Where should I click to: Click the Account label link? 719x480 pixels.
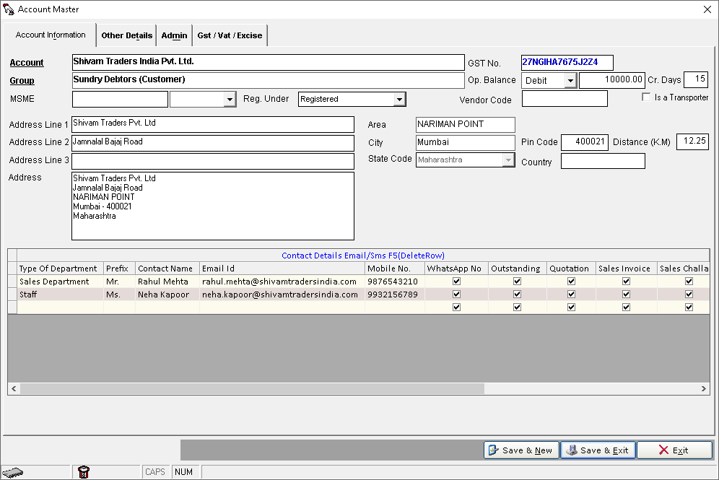pos(27,63)
